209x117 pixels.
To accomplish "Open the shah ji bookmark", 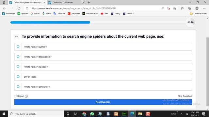I will coord(116,14).
